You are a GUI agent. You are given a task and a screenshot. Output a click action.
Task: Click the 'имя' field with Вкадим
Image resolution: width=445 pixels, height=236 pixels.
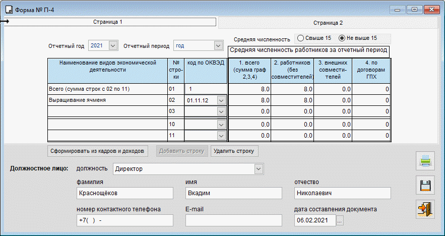(234, 193)
